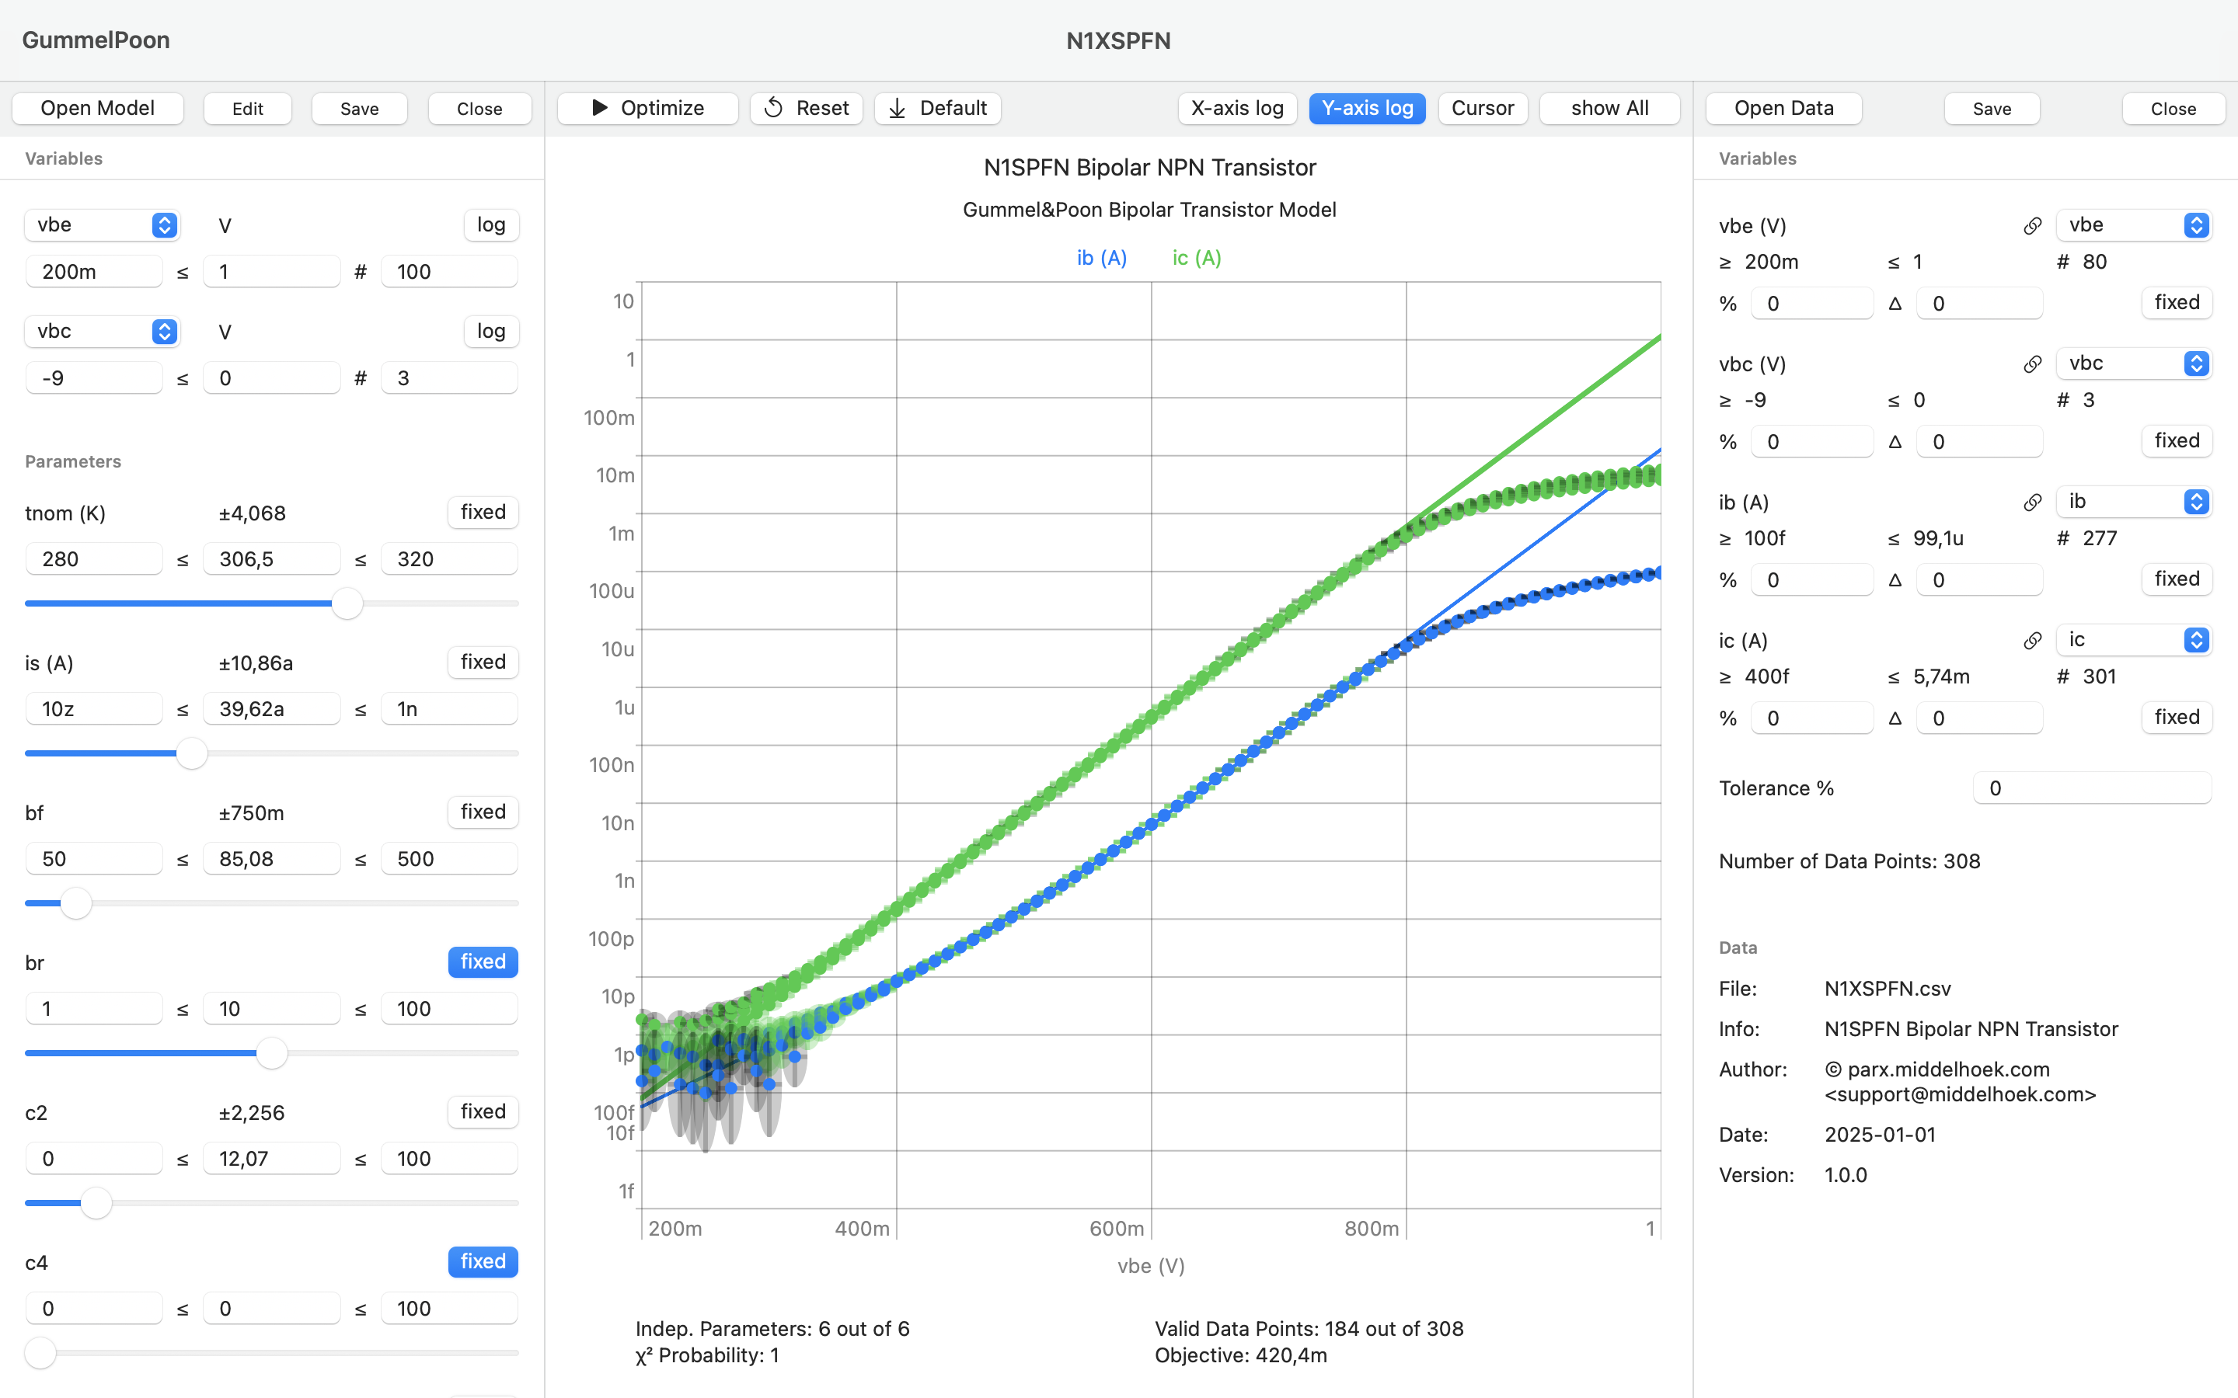Click the link icon beside ib (A)

(2032, 502)
